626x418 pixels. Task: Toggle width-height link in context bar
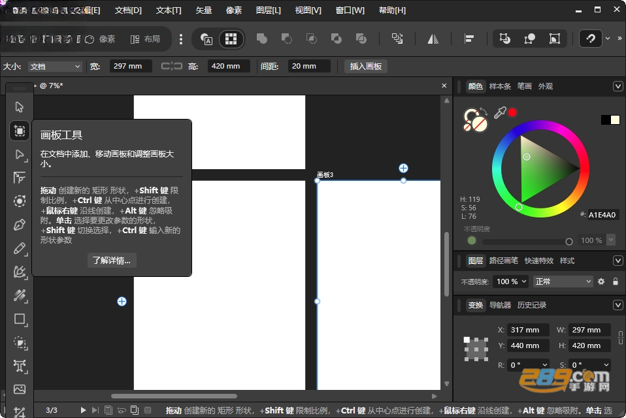pyautogui.click(x=171, y=66)
